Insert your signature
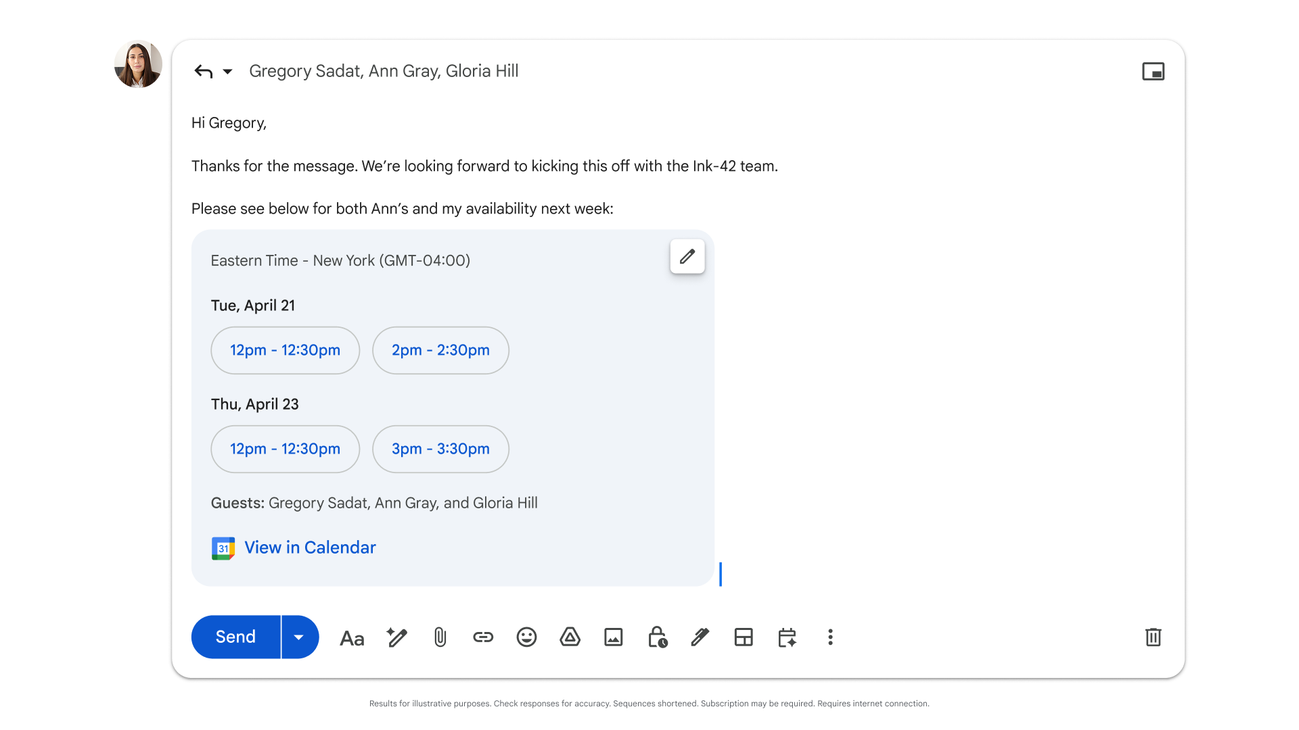The width and height of the screenshot is (1299, 730). [700, 637]
